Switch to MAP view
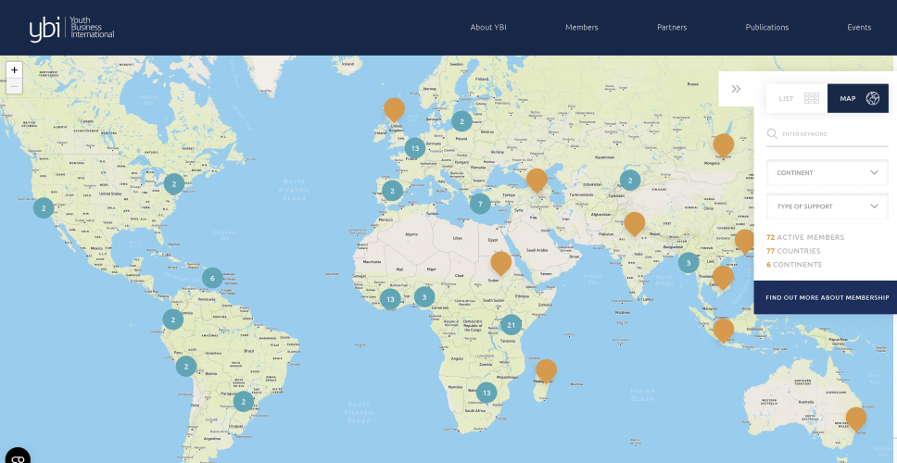Image resolution: width=897 pixels, height=463 pixels. click(858, 98)
